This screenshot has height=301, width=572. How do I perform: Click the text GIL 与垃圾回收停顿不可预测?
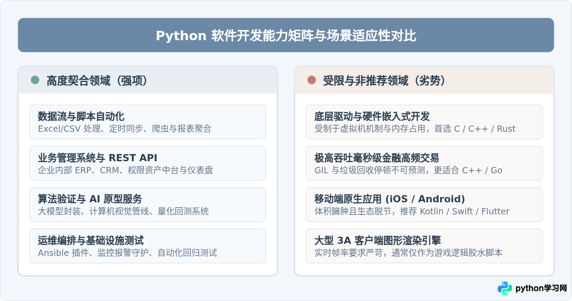[369, 170]
